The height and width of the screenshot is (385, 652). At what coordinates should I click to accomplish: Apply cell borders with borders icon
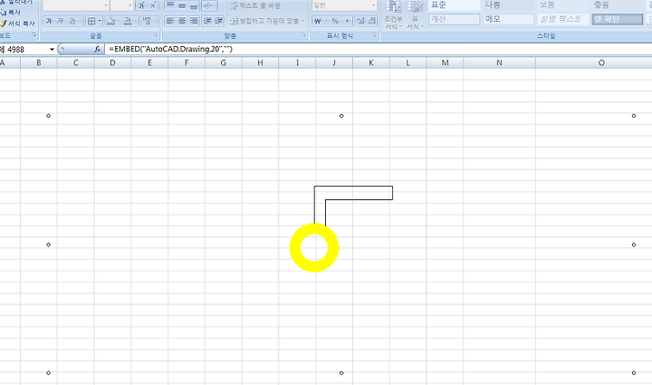pos(91,21)
